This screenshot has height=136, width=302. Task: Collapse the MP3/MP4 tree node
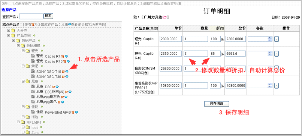click(x=18, y=122)
